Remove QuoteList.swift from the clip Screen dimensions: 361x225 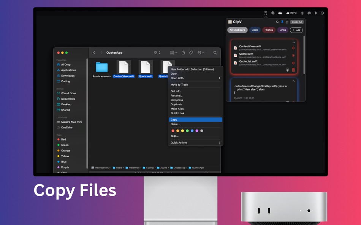click(x=293, y=63)
